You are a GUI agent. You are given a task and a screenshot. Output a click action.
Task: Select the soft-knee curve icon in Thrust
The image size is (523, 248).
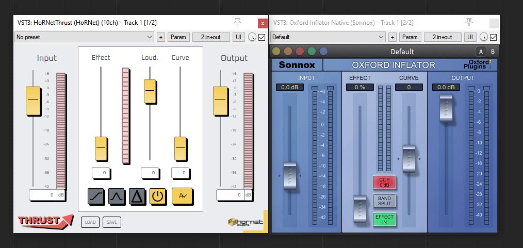click(x=96, y=196)
